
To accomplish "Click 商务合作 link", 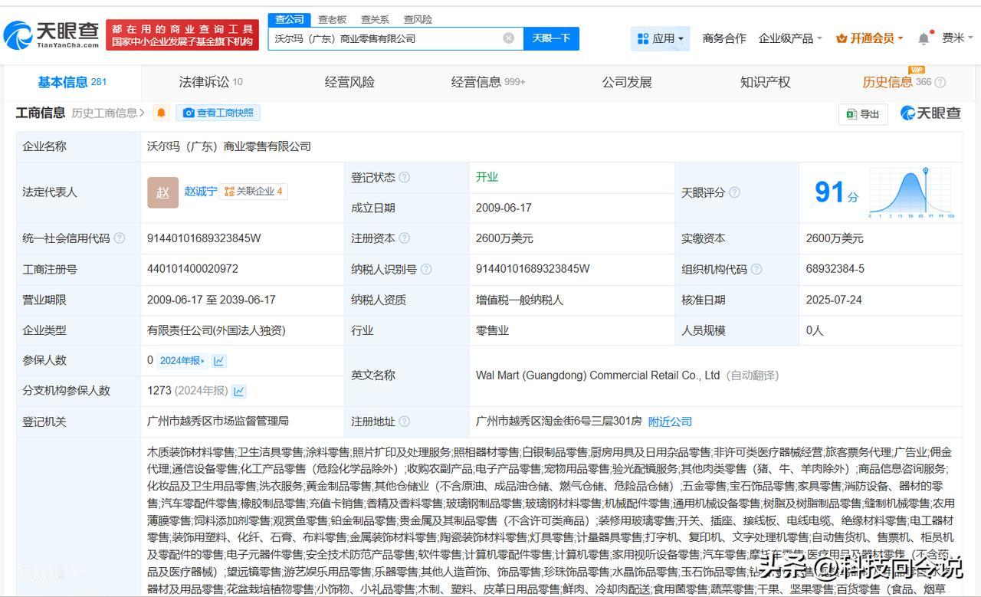I will point(724,38).
